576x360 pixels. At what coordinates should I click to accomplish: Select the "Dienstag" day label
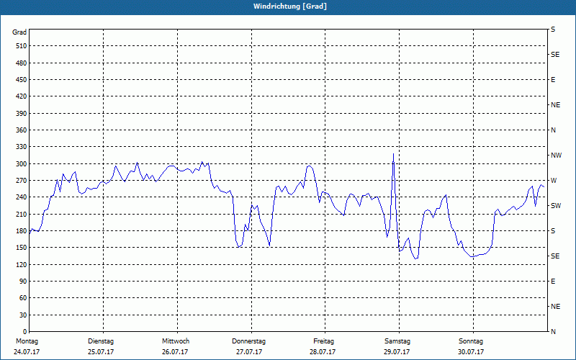tap(101, 341)
